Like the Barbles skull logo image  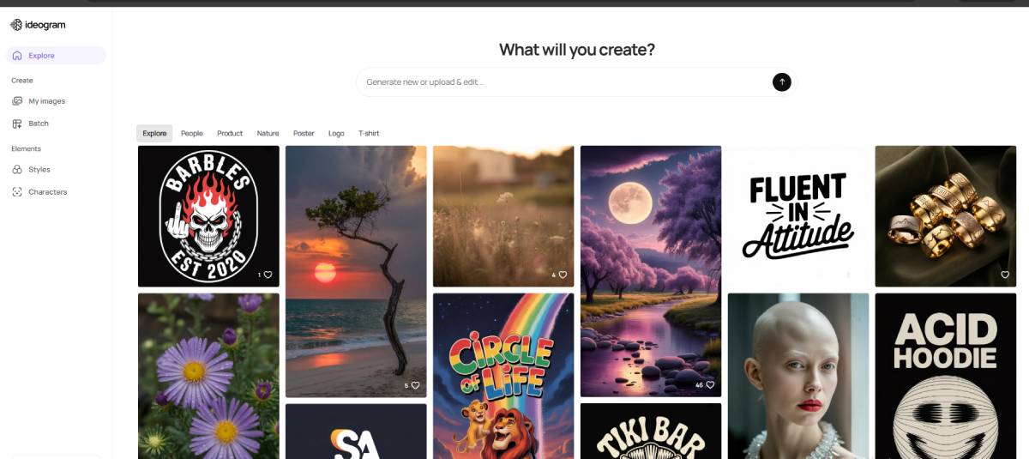[x=268, y=275]
